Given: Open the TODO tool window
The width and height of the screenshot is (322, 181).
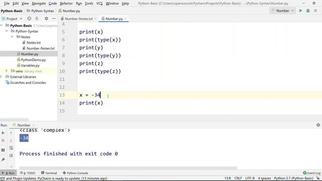Looking at the screenshot, I should click(x=28, y=173).
